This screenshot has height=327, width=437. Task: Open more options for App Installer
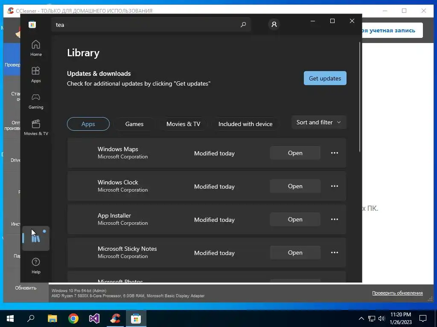pyautogui.click(x=335, y=219)
